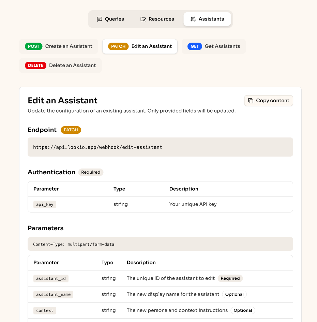Click the Assistants bot icon

pyautogui.click(x=193, y=19)
